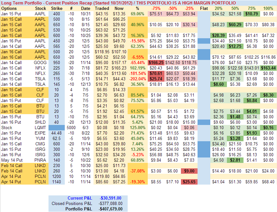Viewport: 277px width, 212px height.
Task: Select the Current P&L value -$30,591.00
Action: (x=110, y=198)
